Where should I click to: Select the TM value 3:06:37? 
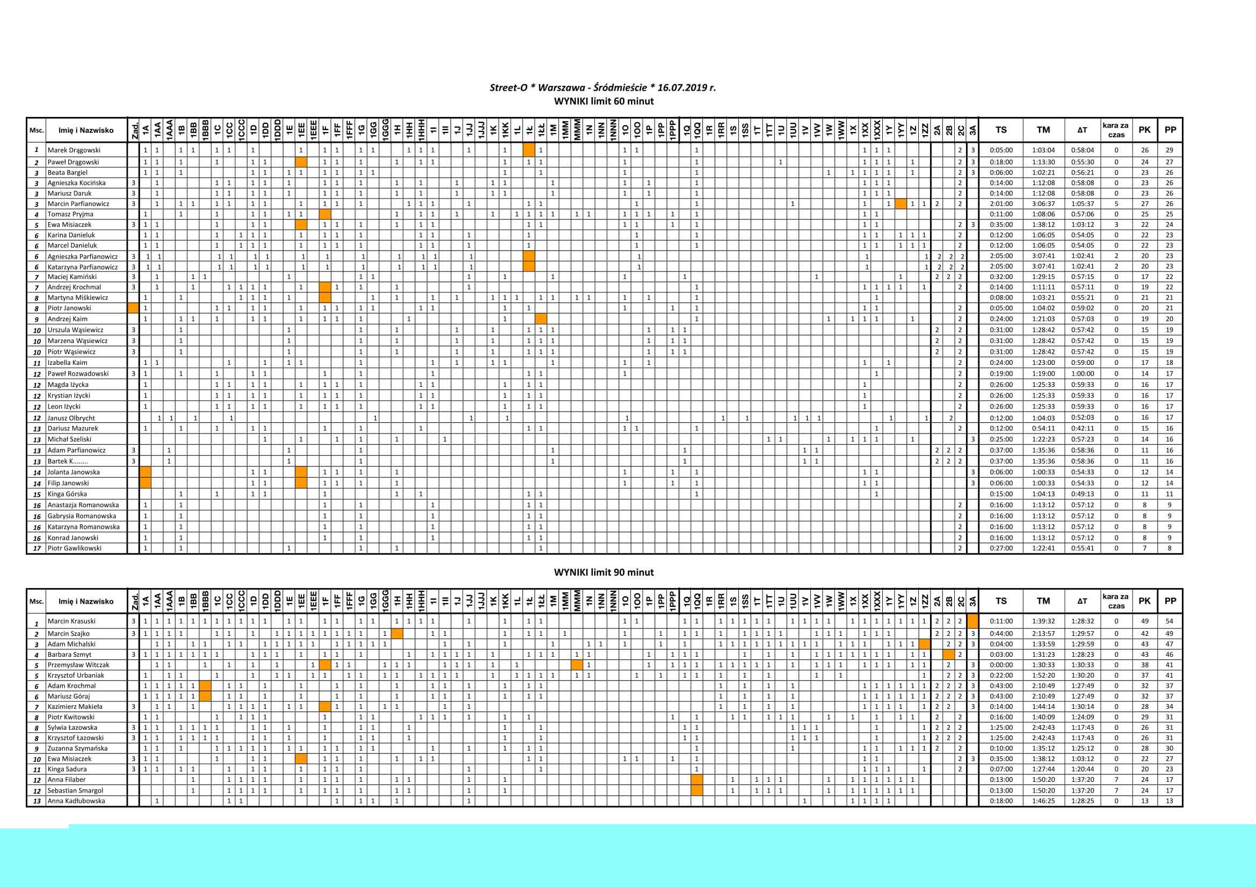tap(1043, 204)
